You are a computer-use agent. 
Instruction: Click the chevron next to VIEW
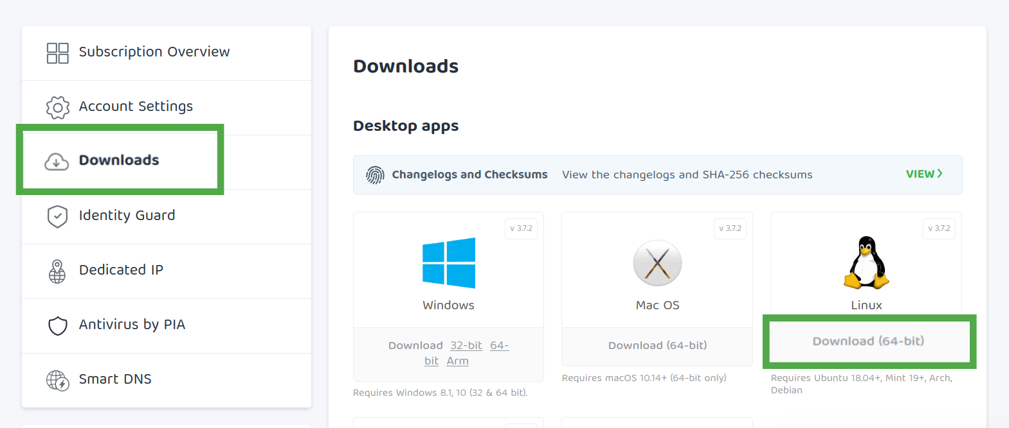click(x=940, y=173)
